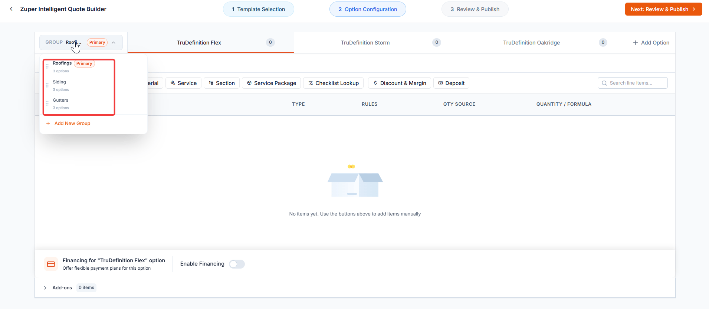The width and height of the screenshot is (709, 309).
Task: Toggle Enable Financing switch
Action: pos(237,264)
